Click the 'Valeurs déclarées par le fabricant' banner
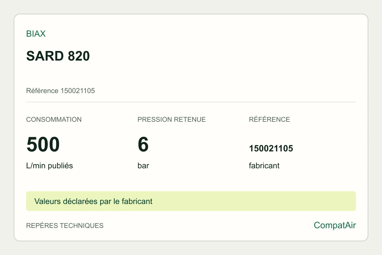 point(191,201)
